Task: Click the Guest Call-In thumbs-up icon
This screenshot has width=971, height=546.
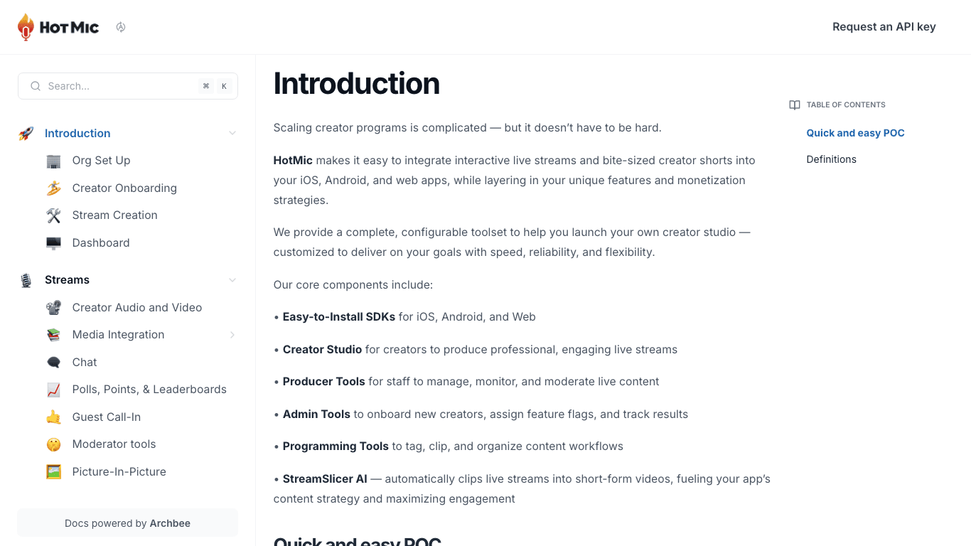Action: [53, 417]
